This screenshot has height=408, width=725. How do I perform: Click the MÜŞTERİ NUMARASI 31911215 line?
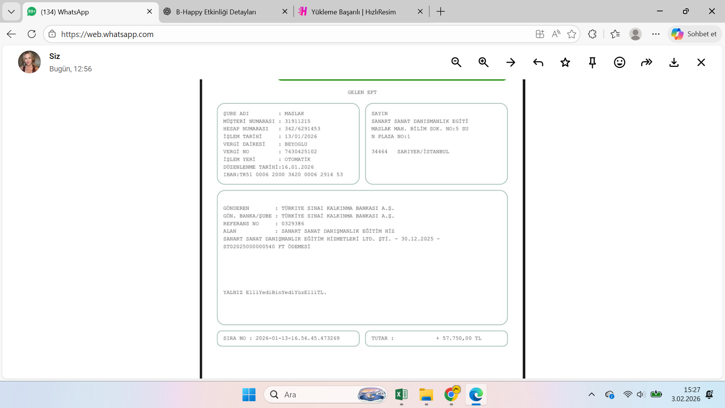[267, 121]
